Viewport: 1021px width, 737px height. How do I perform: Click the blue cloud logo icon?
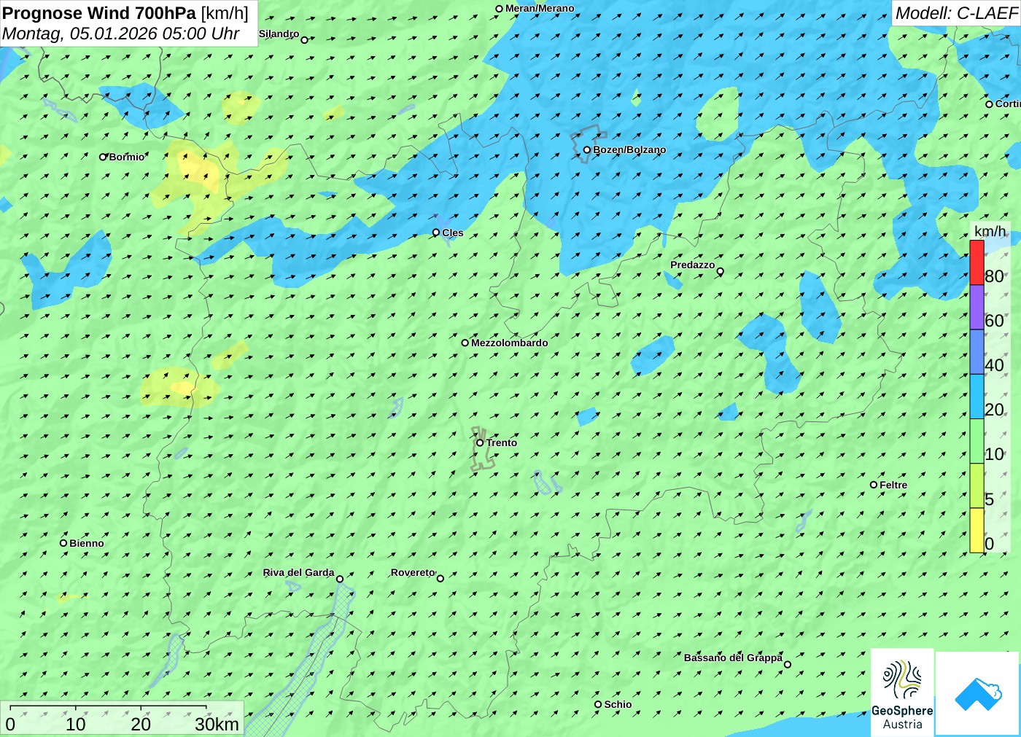click(x=978, y=694)
